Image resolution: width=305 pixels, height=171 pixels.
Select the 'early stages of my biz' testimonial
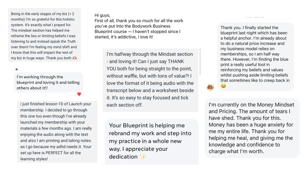coord(44,35)
